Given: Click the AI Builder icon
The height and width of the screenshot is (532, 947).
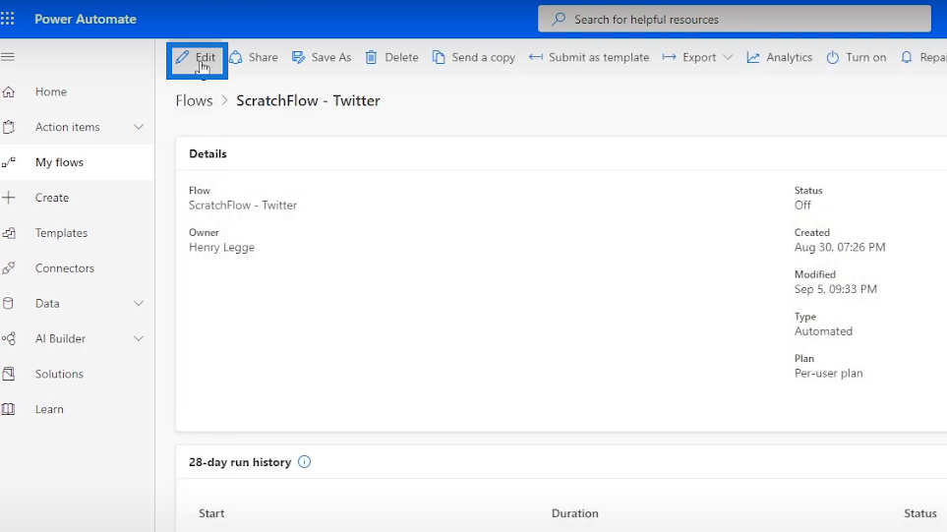Looking at the screenshot, I should pos(9,338).
